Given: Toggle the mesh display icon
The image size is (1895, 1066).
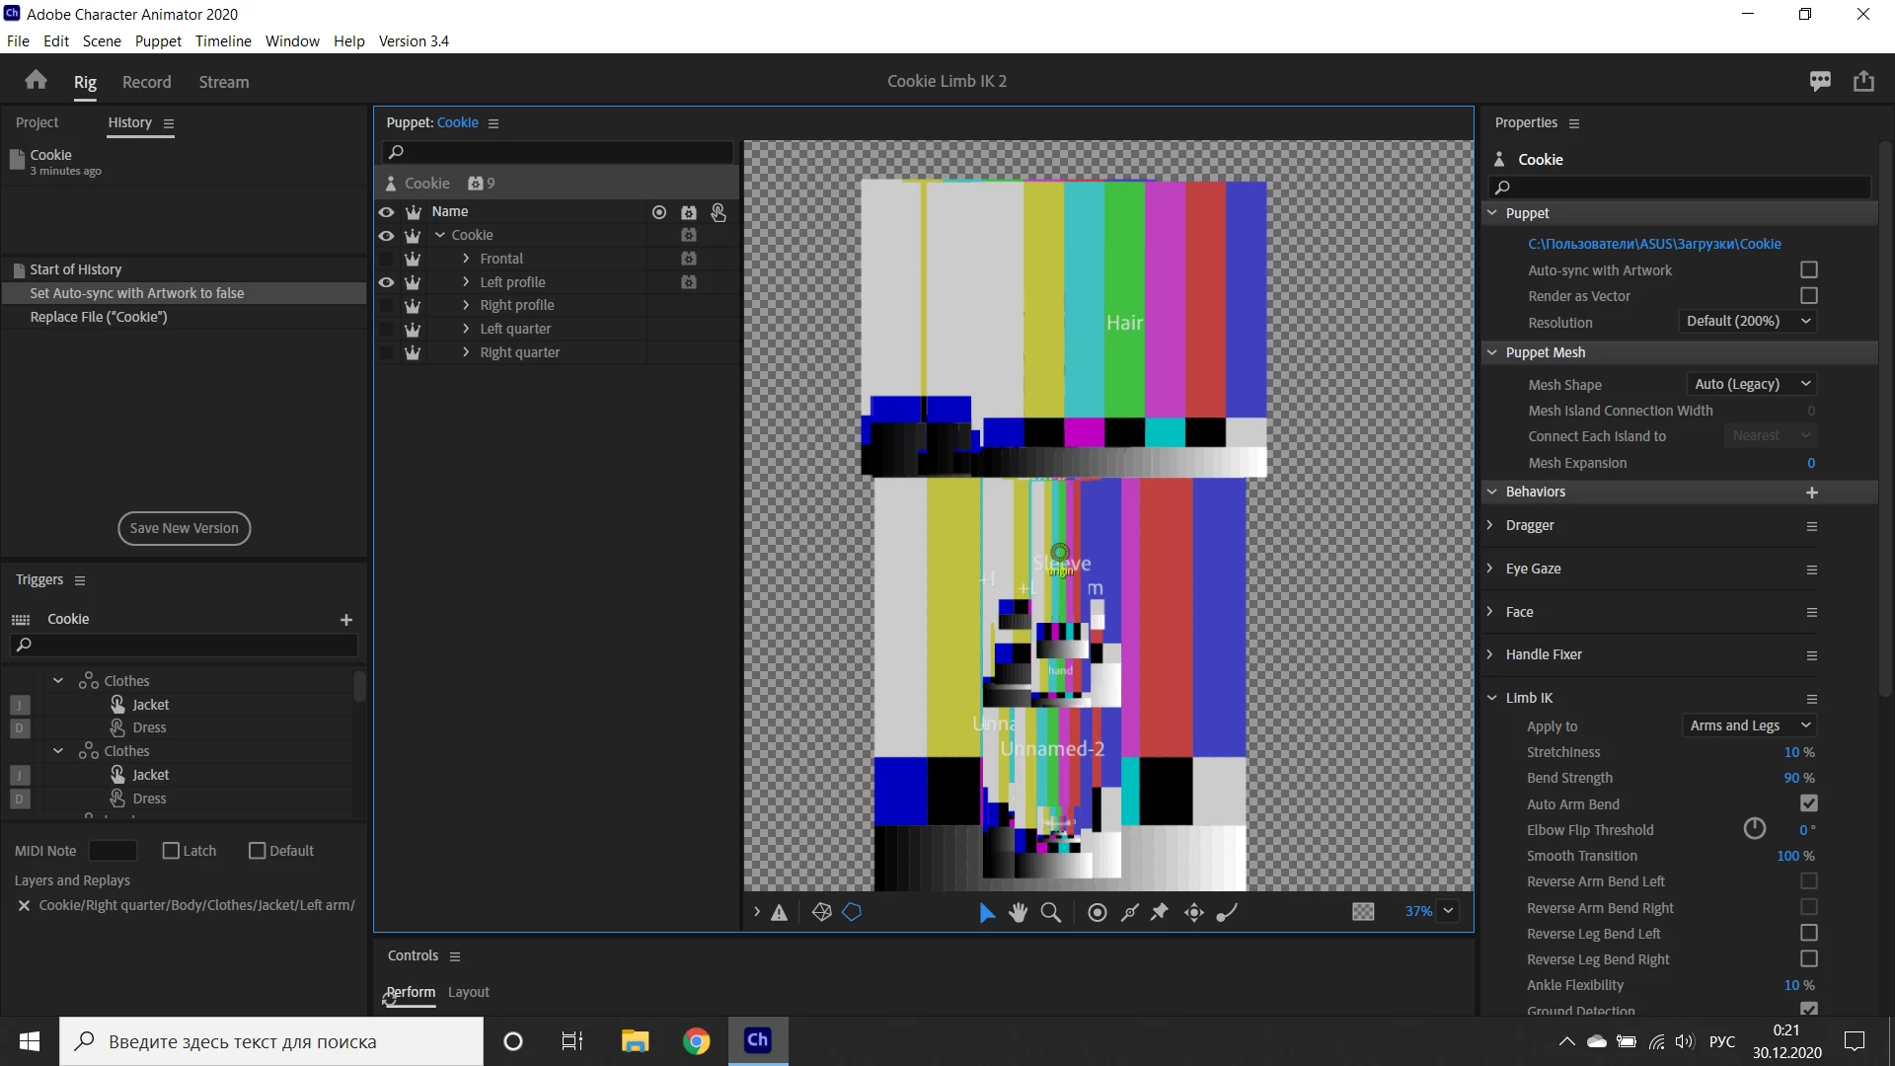Looking at the screenshot, I should tap(821, 913).
